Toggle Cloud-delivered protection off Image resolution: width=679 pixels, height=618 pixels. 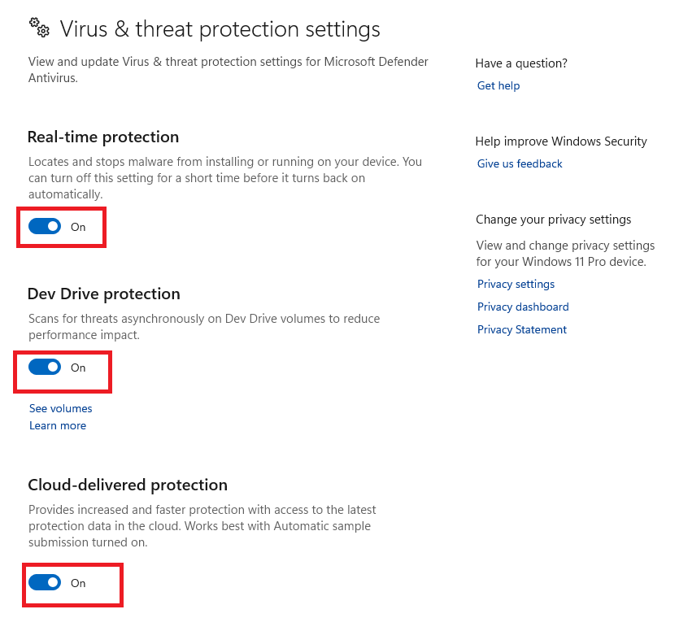(x=45, y=583)
